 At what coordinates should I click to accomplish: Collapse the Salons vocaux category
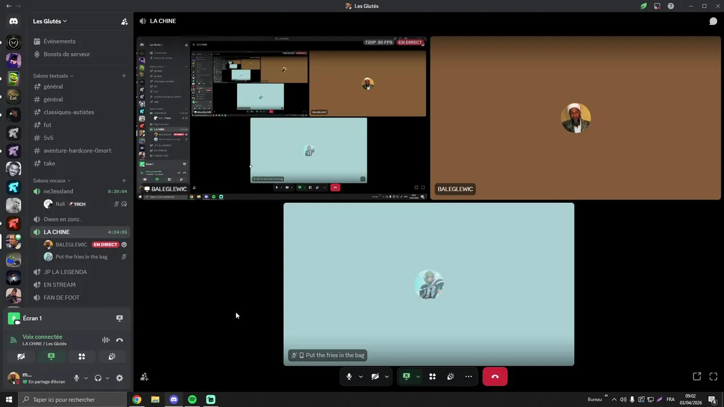(52, 180)
